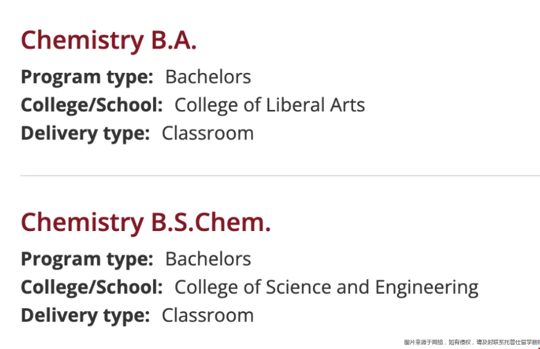Select College of Liberal Arts text
The image size is (540, 349).
[x=270, y=106]
